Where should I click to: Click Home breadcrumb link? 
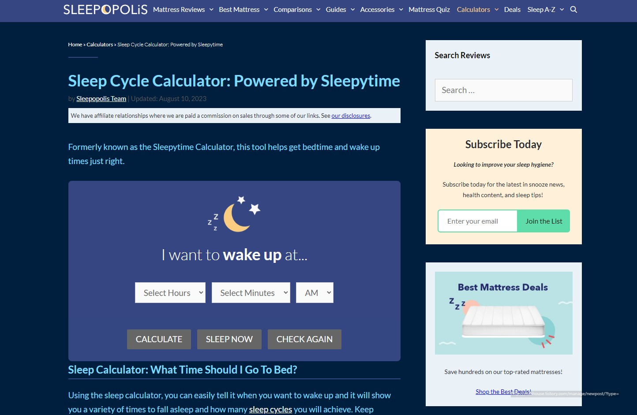tap(75, 45)
